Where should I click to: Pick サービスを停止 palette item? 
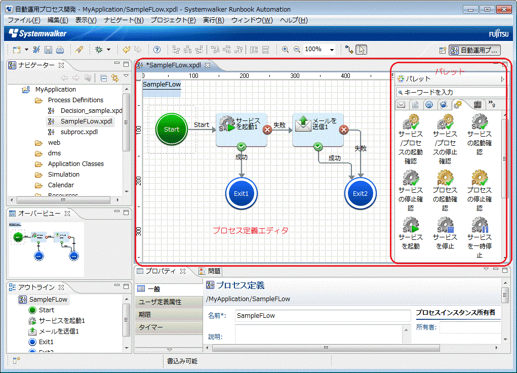pyautogui.click(x=445, y=233)
